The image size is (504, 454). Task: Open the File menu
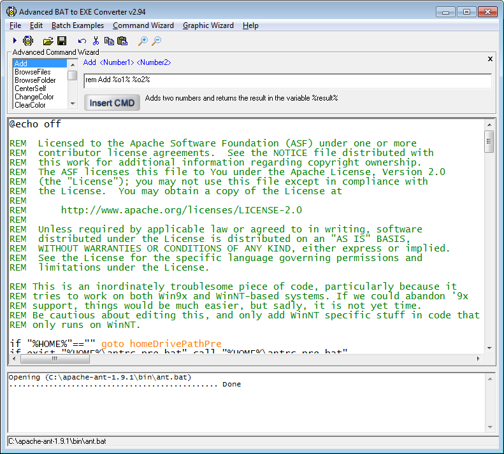tap(15, 25)
